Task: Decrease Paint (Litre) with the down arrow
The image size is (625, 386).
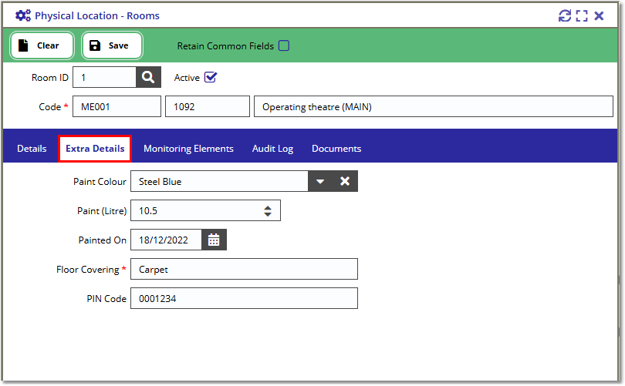Action: [268, 214]
